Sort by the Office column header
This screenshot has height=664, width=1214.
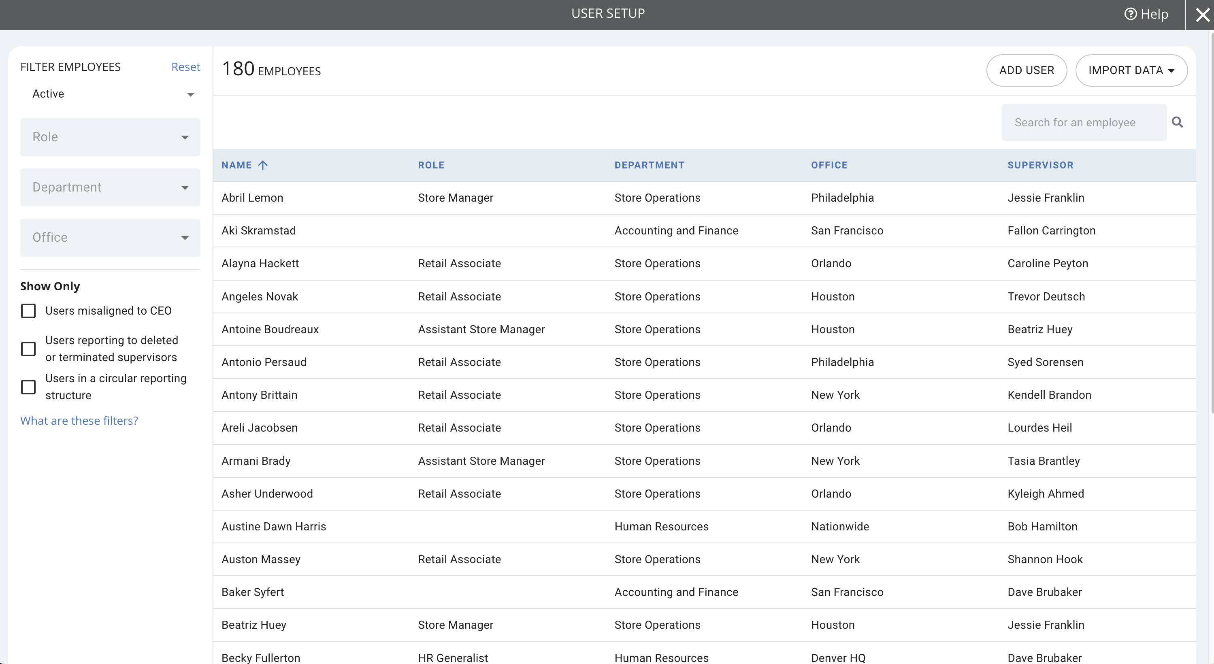coord(829,166)
